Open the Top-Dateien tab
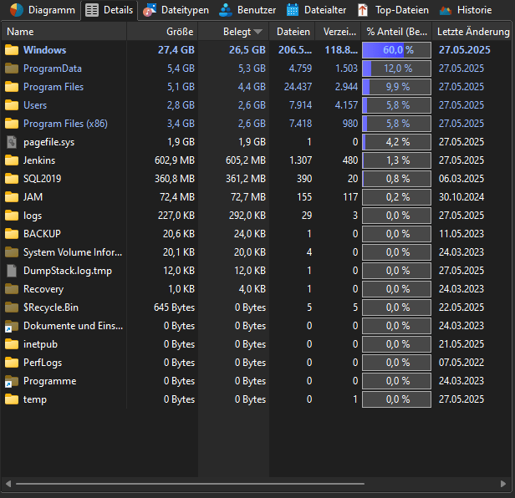 (x=393, y=10)
